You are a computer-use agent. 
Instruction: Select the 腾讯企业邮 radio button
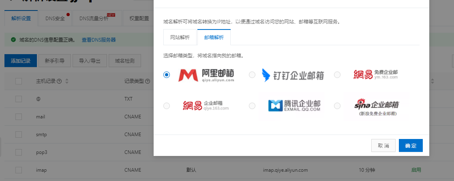(252, 105)
